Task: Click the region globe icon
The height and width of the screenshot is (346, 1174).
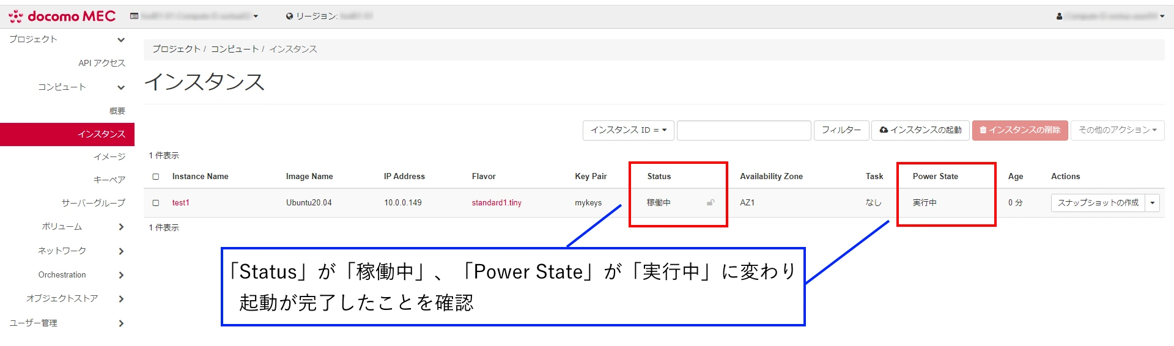Action: pyautogui.click(x=289, y=17)
